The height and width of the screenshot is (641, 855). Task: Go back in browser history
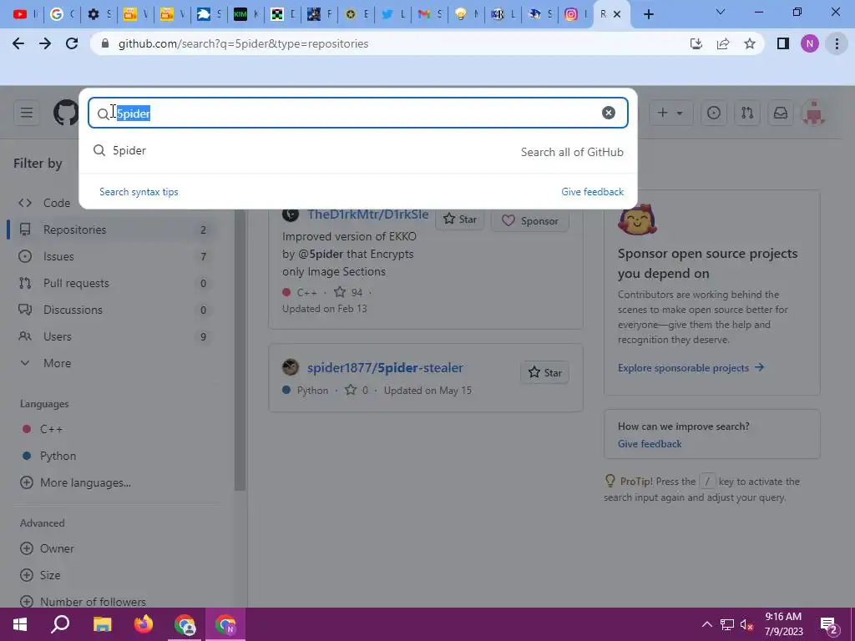click(x=18, y=43)
